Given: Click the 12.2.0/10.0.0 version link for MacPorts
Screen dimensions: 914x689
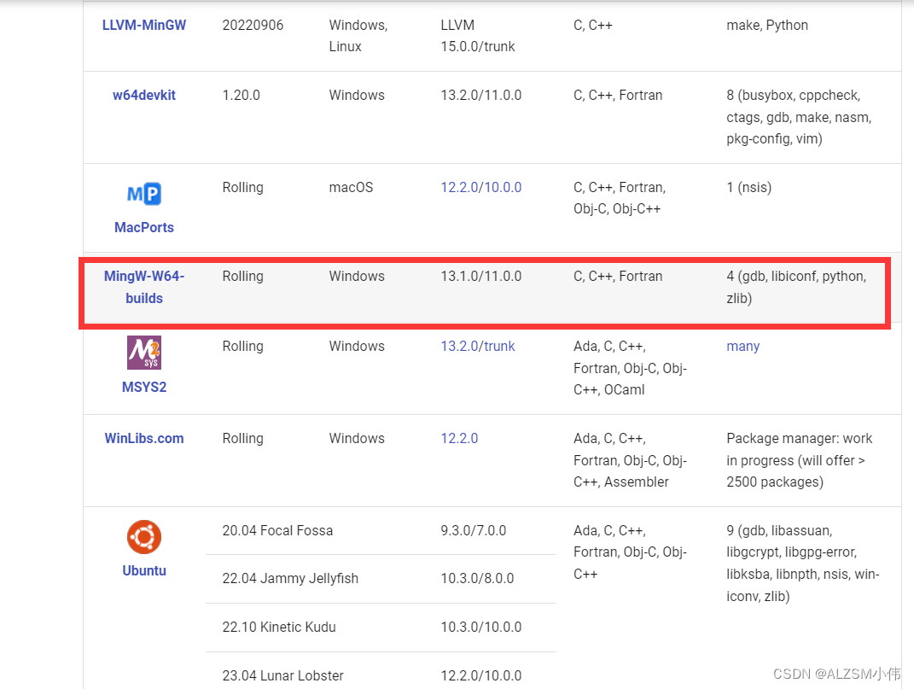Looking at the screenshot, I should click(480, 187).
